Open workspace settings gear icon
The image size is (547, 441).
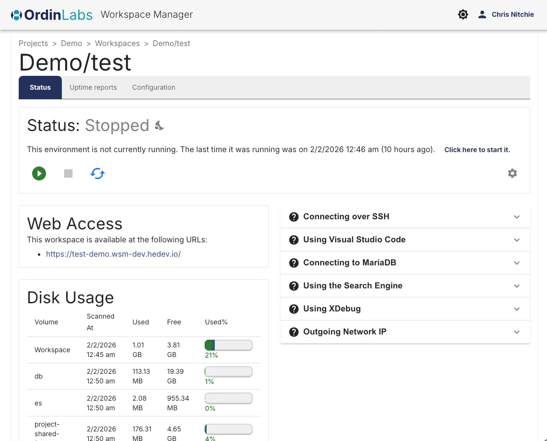512,173
